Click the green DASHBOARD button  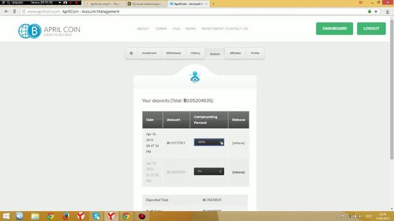tap(334, 29)
